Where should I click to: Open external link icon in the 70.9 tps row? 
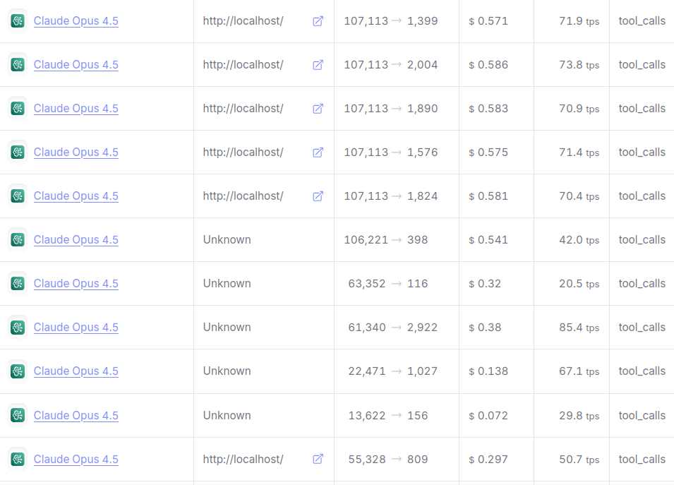click(318, 109)
